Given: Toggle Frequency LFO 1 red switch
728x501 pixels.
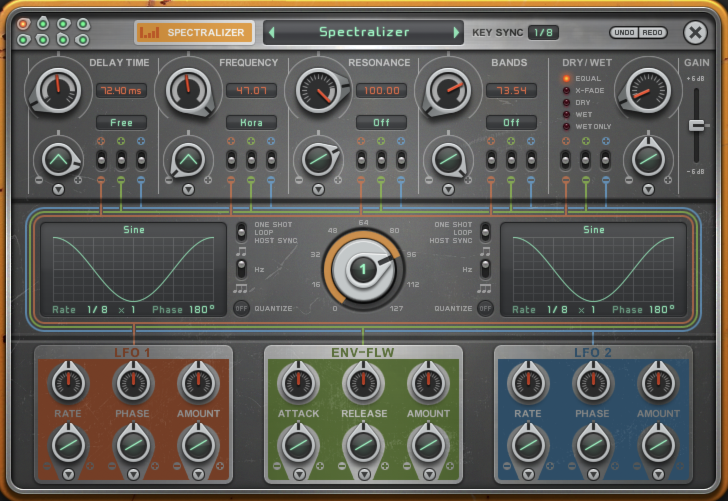Looking at the screenshot, I should pos(231,160).
